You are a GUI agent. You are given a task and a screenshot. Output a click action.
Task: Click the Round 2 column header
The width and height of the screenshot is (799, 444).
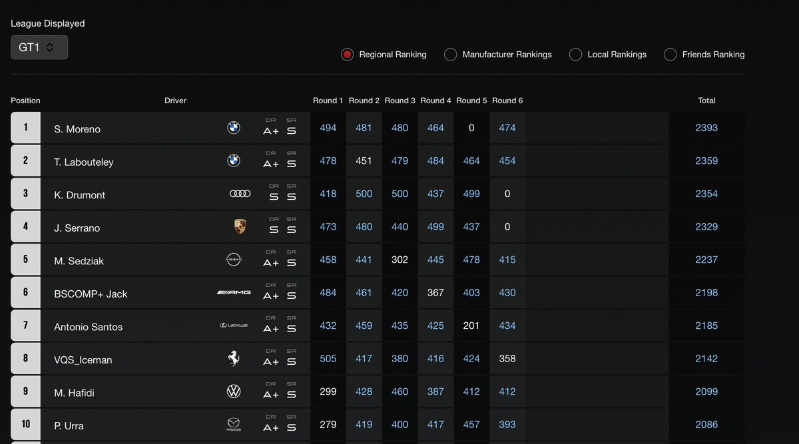point(364,101)
